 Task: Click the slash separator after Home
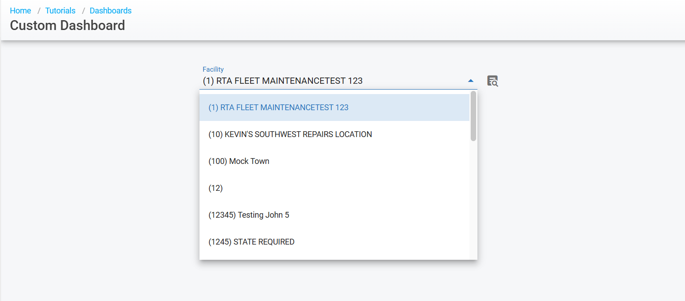pyautogui.click(x=39, y=11)
